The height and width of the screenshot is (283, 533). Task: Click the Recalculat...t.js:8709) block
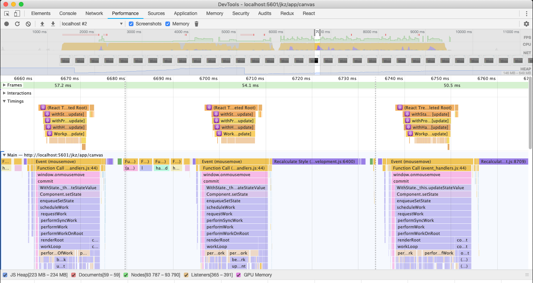[x=503, y=161]
